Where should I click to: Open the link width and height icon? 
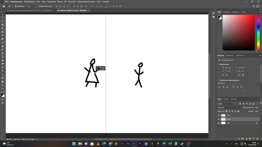pyautogui.click(x=219, y=69)
